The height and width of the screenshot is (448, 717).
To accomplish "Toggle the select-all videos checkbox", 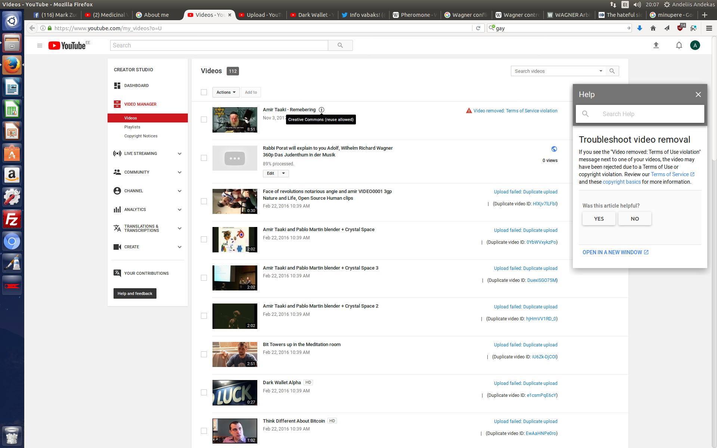I will coord(204,92).
